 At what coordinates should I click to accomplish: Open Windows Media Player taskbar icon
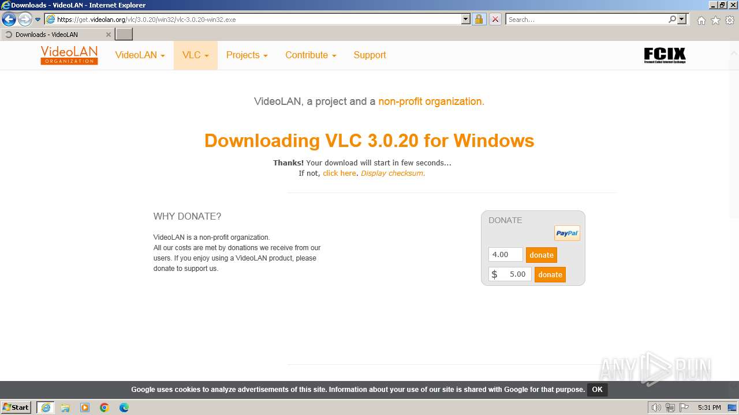(85, 408)
